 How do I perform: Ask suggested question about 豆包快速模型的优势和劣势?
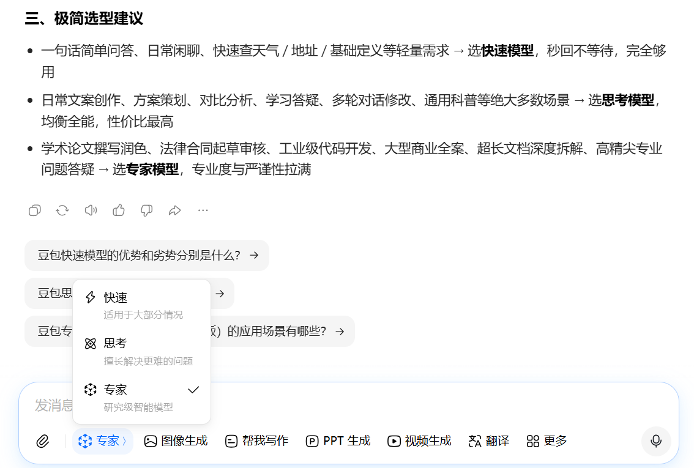[147, 255]
